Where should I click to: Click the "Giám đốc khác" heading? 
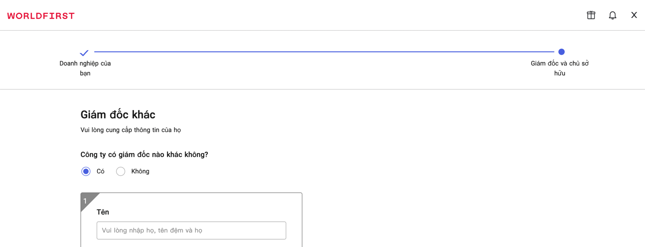[x=118, y=115]
